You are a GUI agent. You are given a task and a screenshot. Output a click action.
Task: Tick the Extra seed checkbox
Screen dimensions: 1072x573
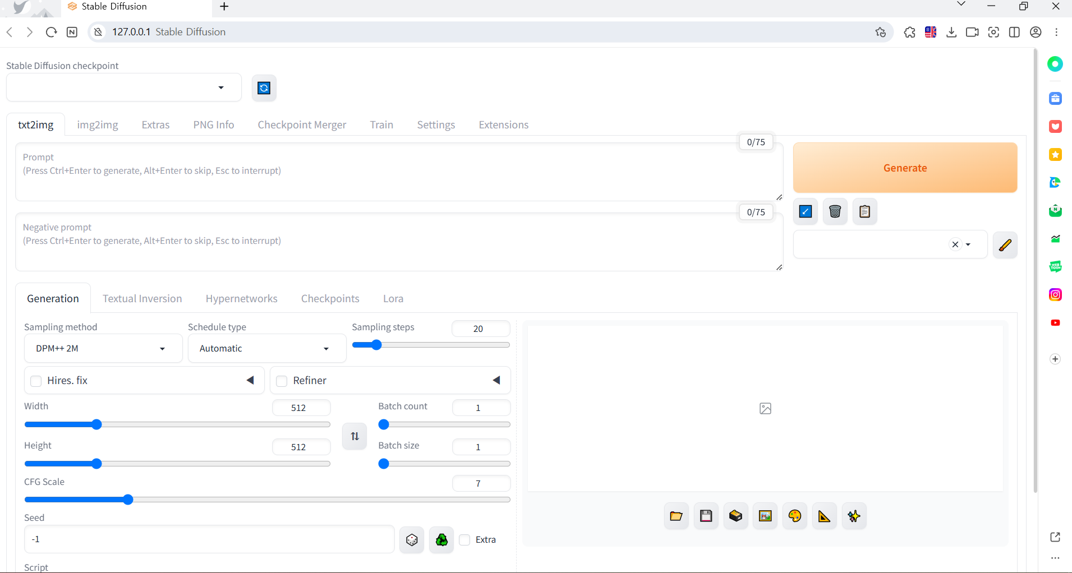coord(464,540)
